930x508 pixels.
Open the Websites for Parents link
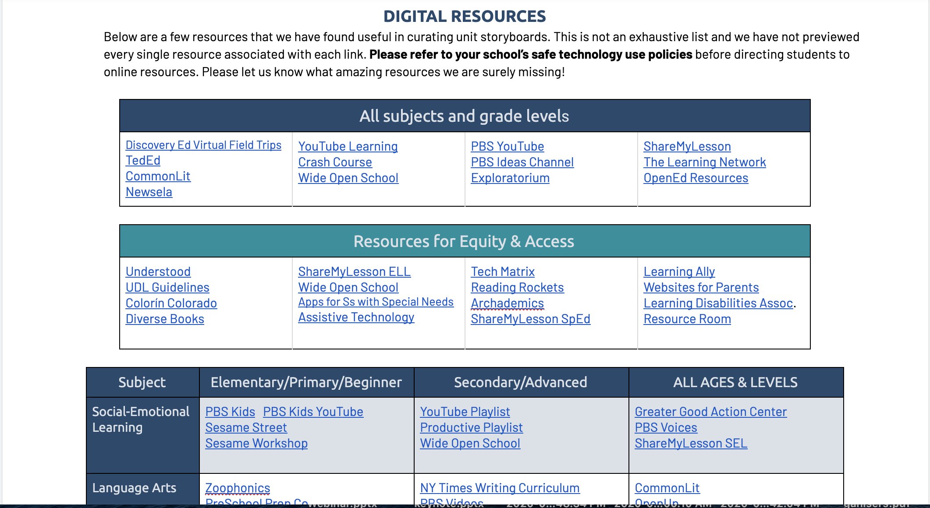[x=701, y=287]
